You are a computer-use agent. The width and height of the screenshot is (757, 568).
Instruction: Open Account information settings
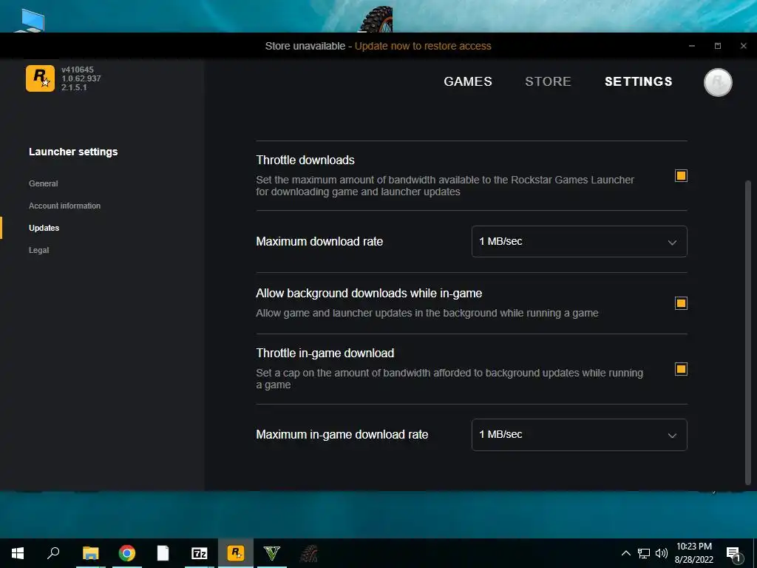click(65, 206)
